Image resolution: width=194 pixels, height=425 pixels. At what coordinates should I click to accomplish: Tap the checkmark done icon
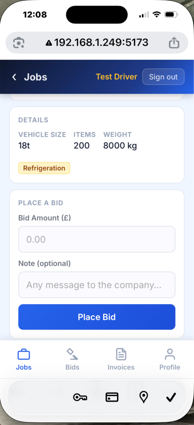pos(171,397)
